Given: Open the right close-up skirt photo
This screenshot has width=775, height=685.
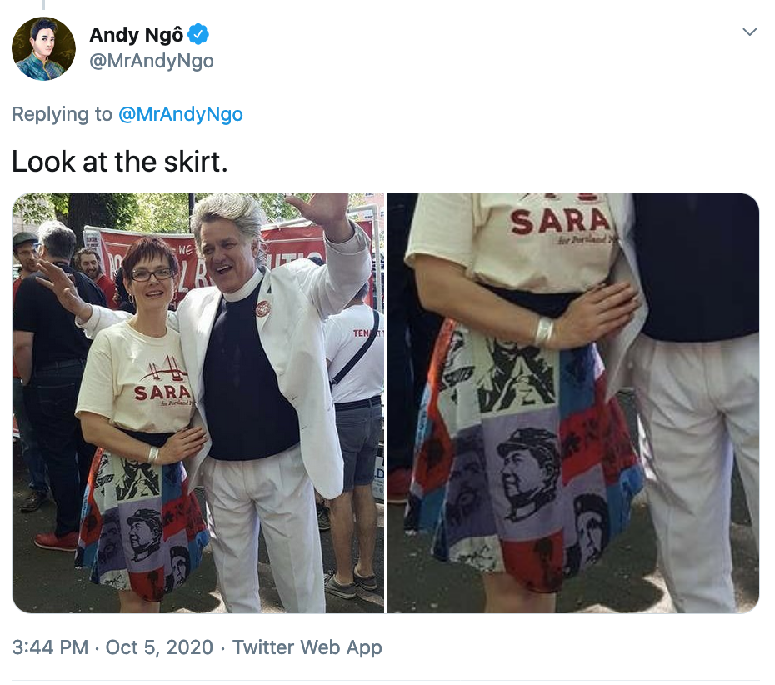Looking at the screenshot, I should pyautogui.click(x=572, y=403).
